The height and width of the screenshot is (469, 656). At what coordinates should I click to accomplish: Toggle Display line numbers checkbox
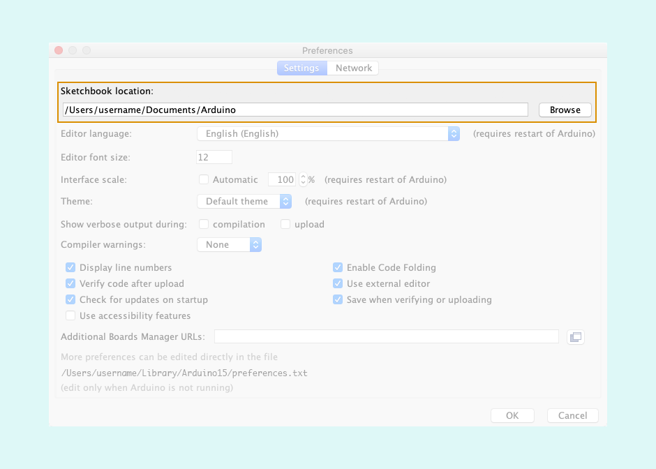[70, 267]
